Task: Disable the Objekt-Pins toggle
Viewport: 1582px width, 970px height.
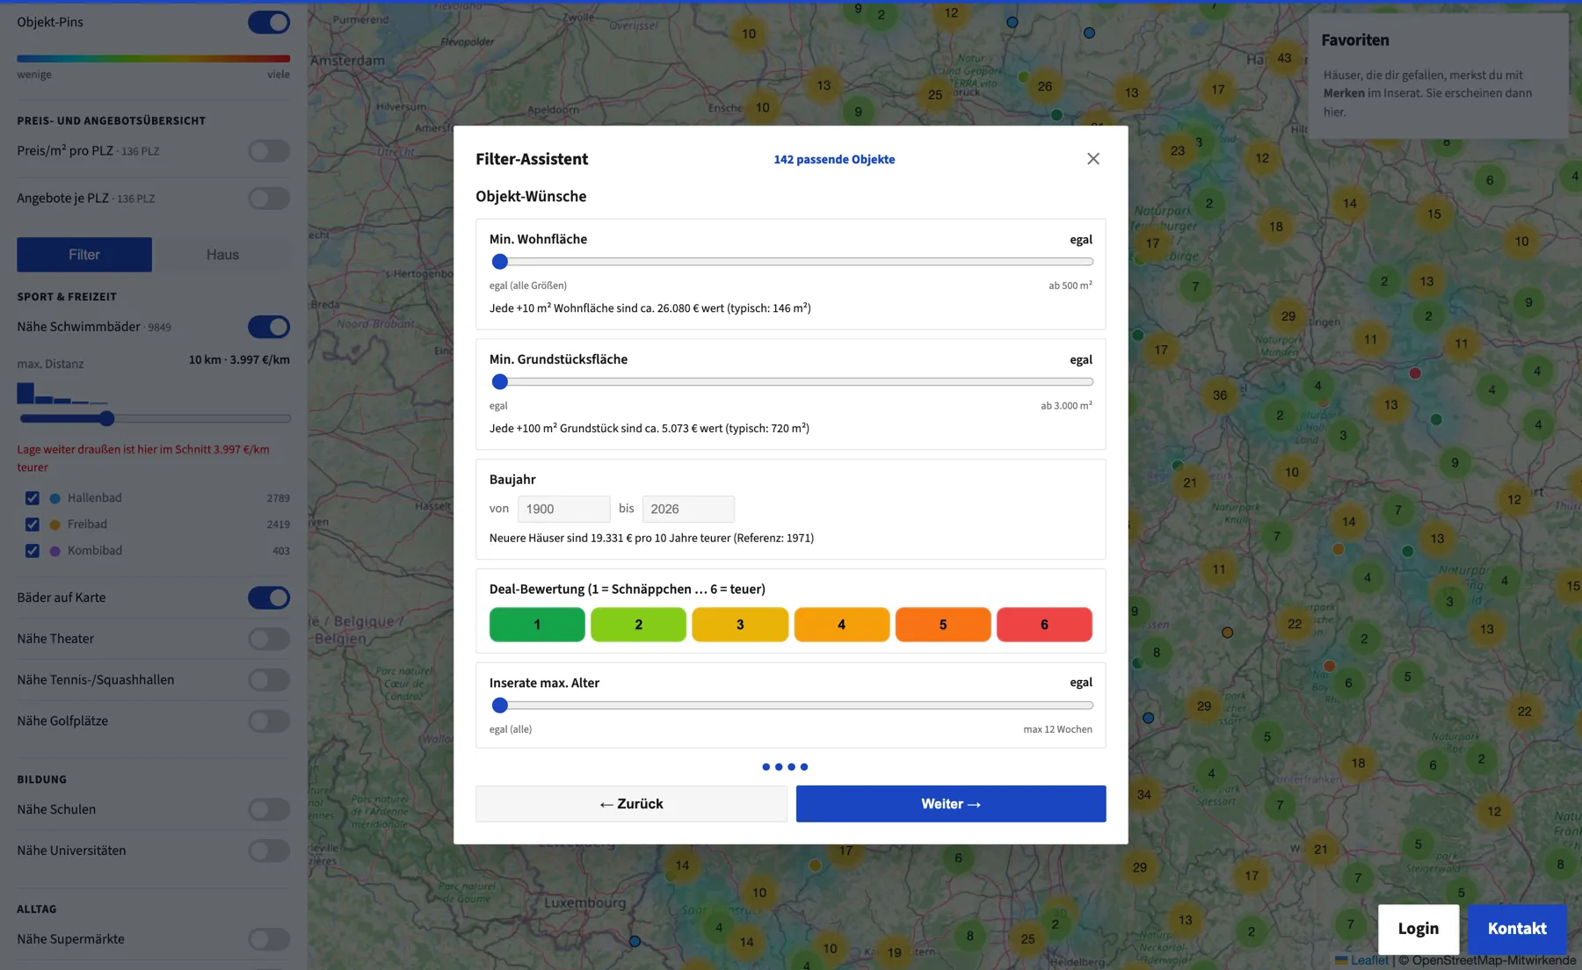Action: [x=269, y=22]
